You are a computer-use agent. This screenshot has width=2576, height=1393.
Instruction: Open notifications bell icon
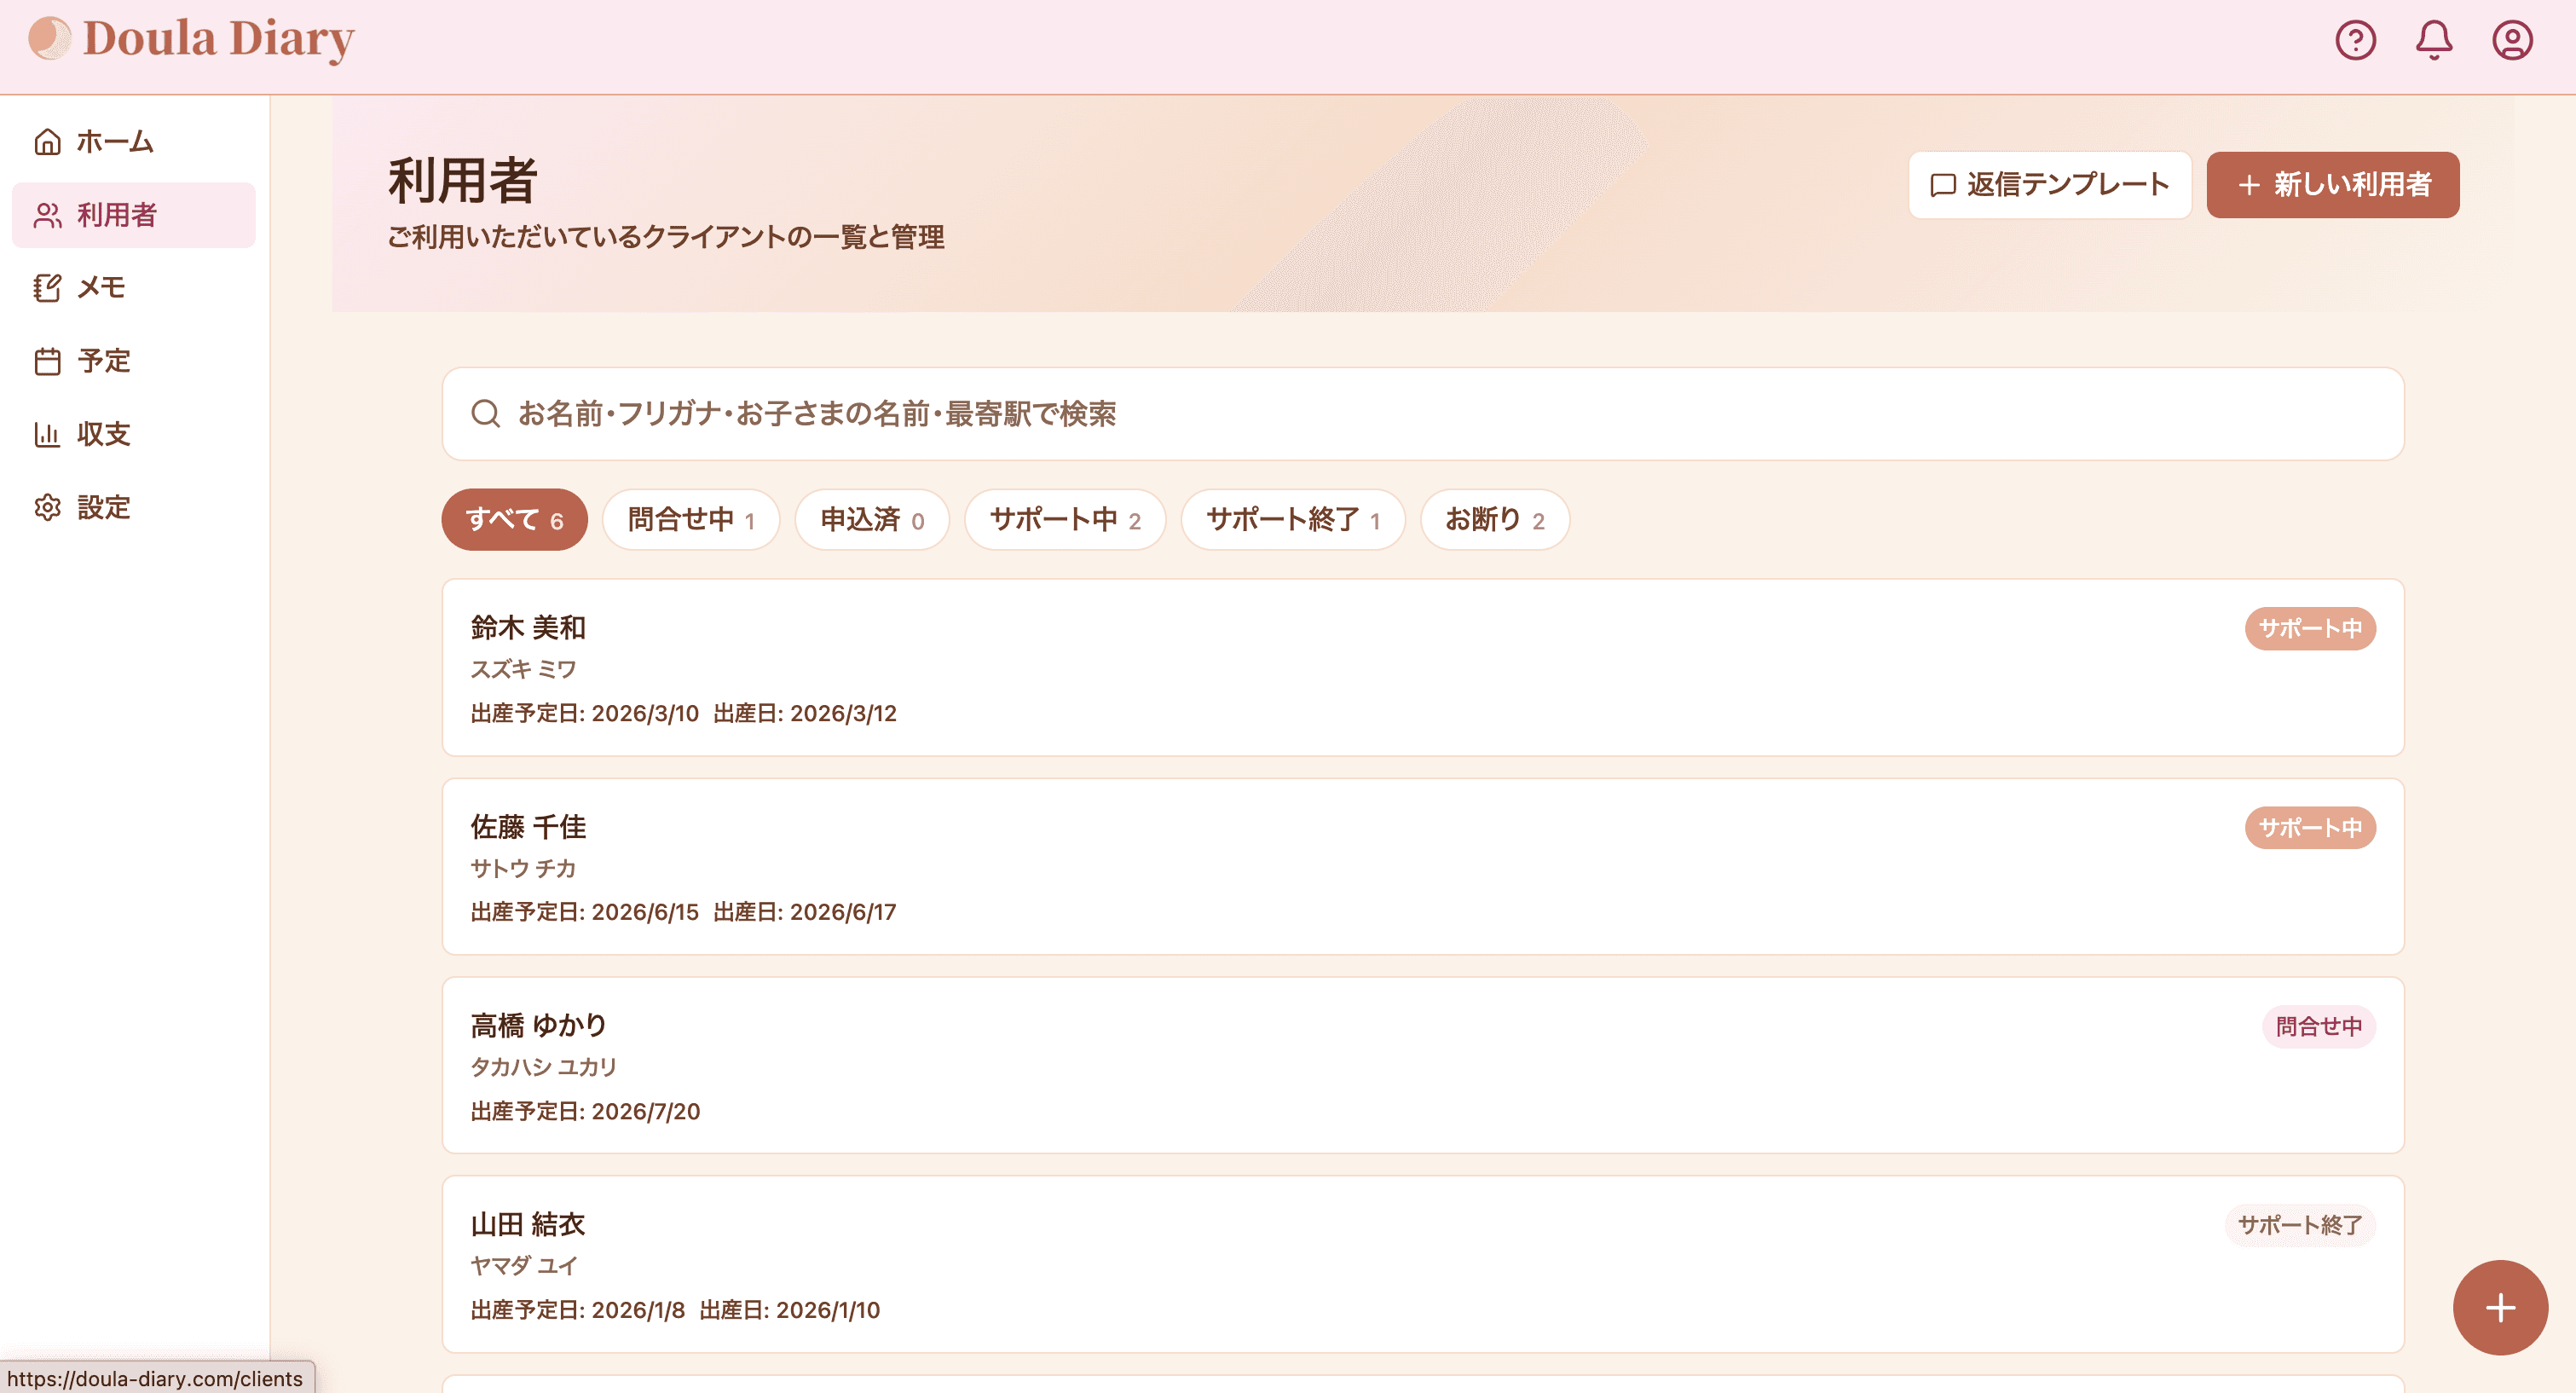pyautogui.click(x=2433, y=40)
